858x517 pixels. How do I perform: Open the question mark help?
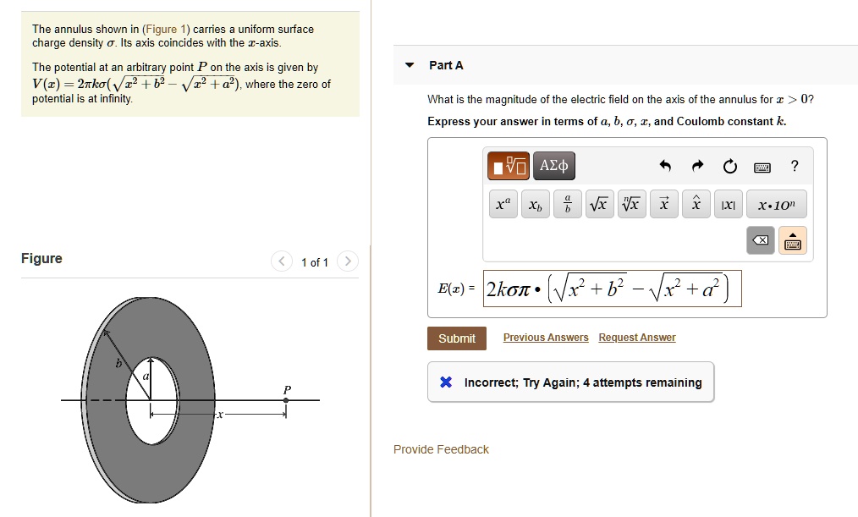pyautogui.click(x=795, y=166)
